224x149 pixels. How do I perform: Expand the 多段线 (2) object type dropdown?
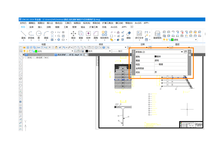182,52
